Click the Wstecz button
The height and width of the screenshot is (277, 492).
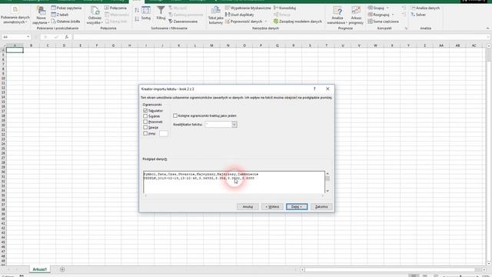pyautogui.click(x=272, y=207)
